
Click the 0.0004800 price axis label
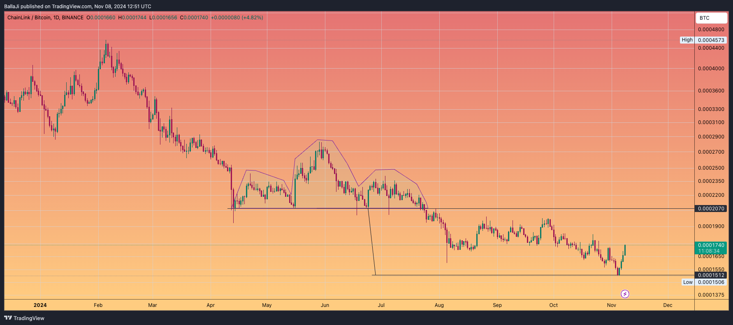coord(711,30)
